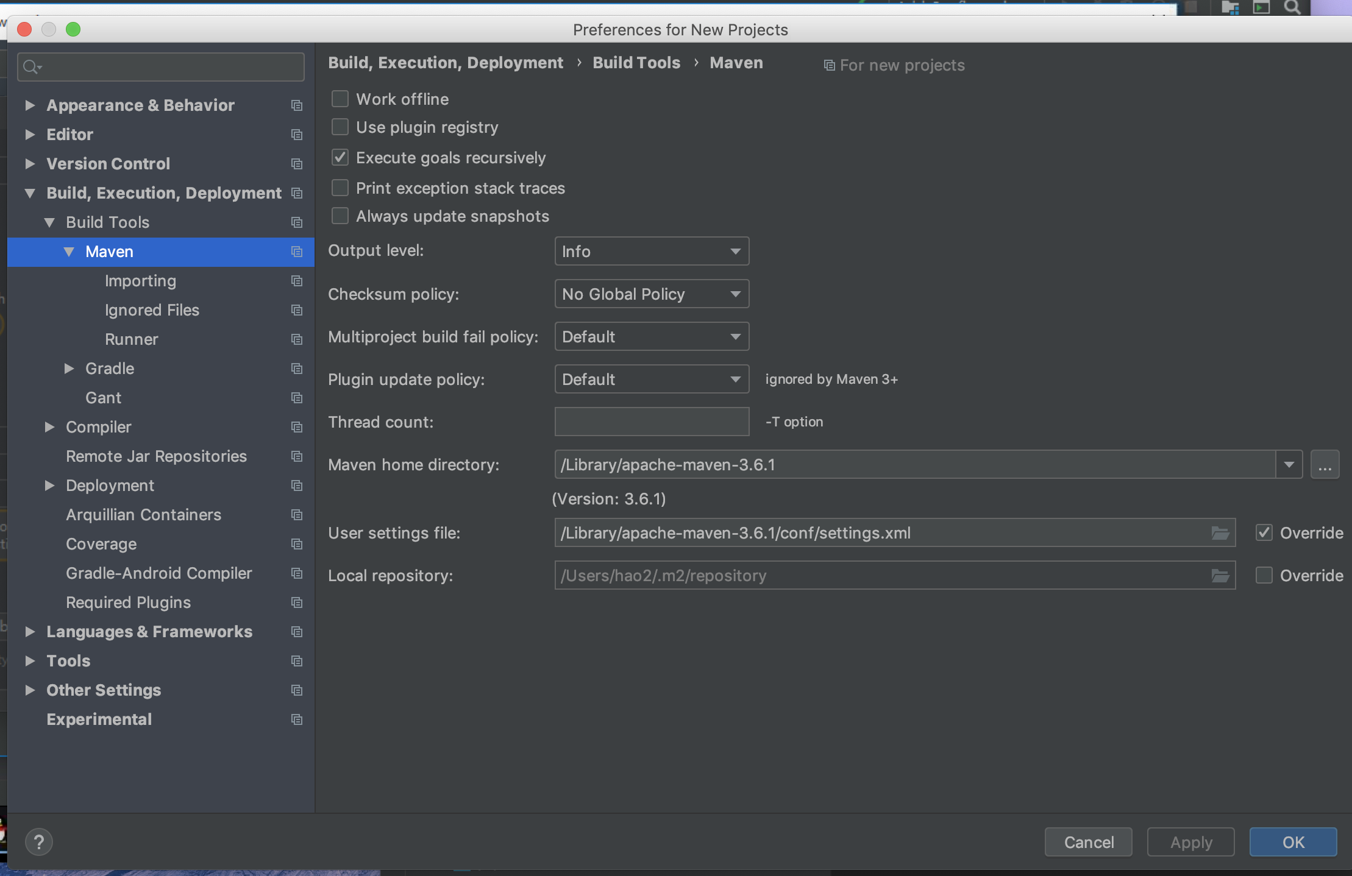Click the ellipsis browse button for Maven home
The image size is (1352, 876).
click(1325, 465)
